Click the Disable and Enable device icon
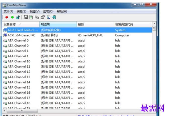The height and width of the screenshot is (116, 169). (18, 17)
